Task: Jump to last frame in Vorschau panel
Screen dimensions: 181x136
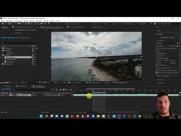Action: click(x=173, y=37)
